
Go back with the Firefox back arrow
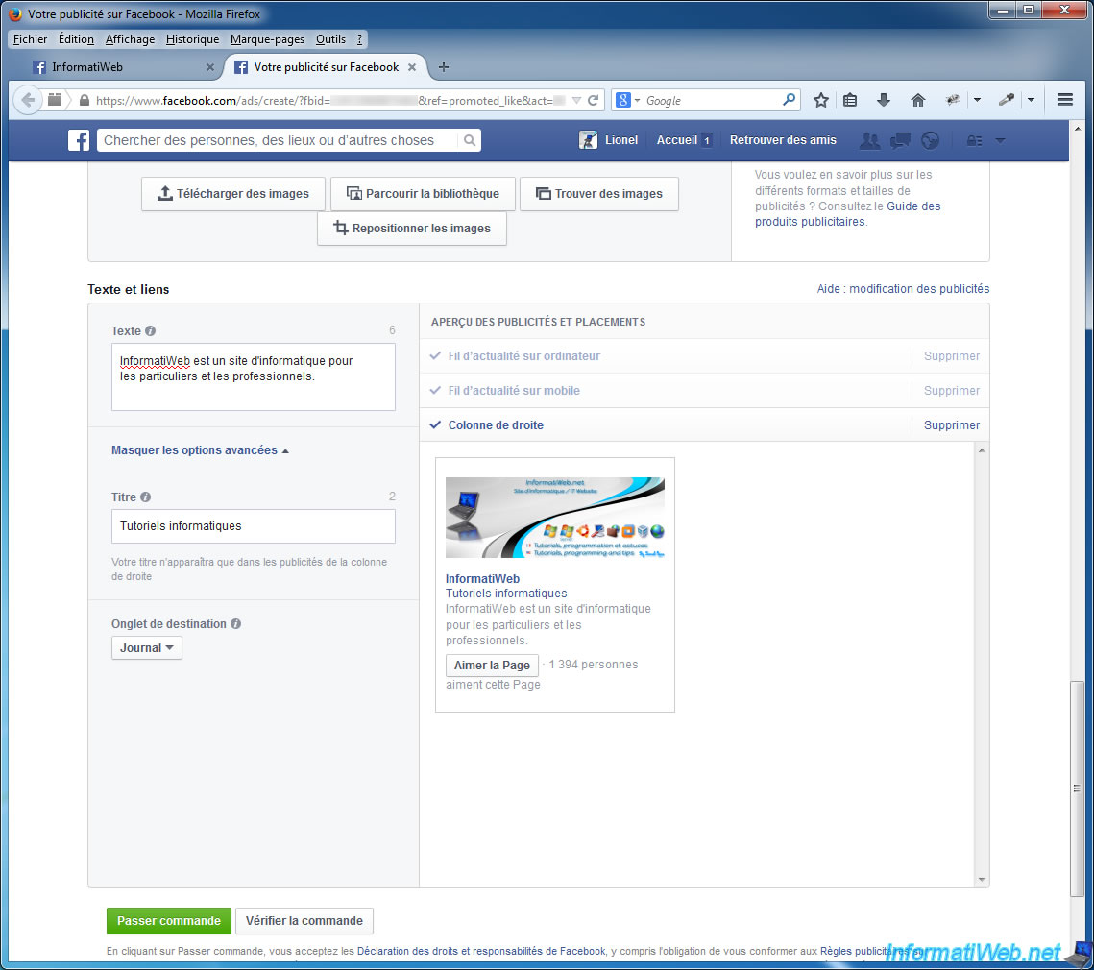(x=28, y=100)
